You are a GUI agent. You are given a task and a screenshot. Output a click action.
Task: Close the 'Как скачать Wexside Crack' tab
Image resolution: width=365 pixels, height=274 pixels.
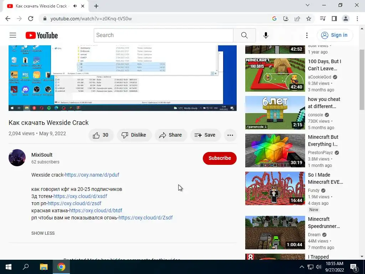83,6
